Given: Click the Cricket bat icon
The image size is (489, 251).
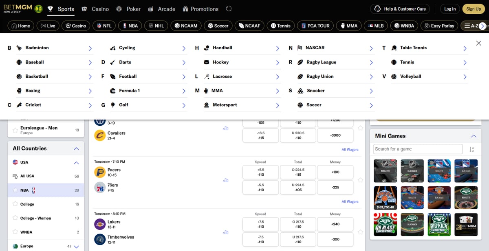Looking at the screenshot, I should point(19,105).
